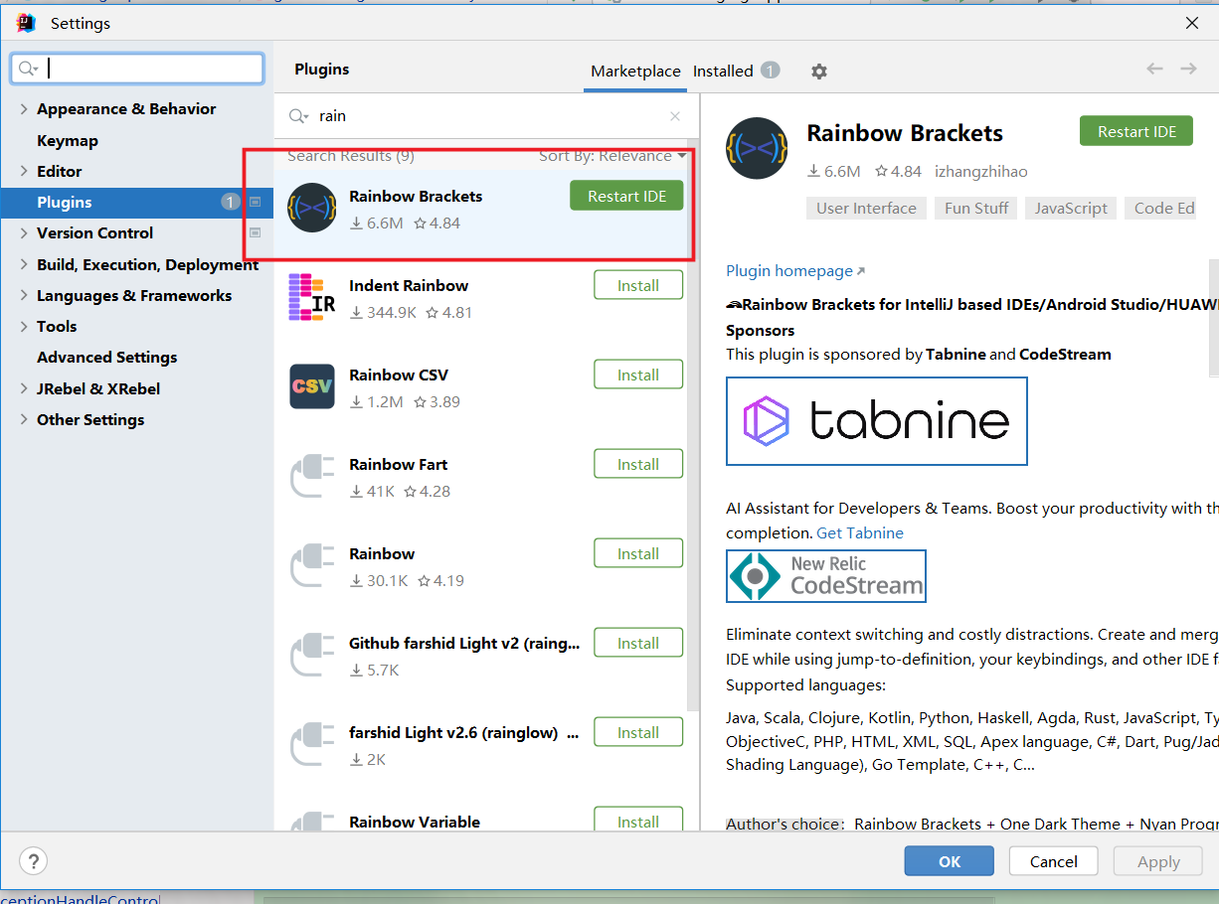Navigate back with left arrow
This screenshot has width=1219, height=904.
(x=1154, y=69)
